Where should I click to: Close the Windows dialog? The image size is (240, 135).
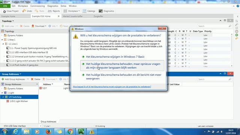[x=162, y=28]
